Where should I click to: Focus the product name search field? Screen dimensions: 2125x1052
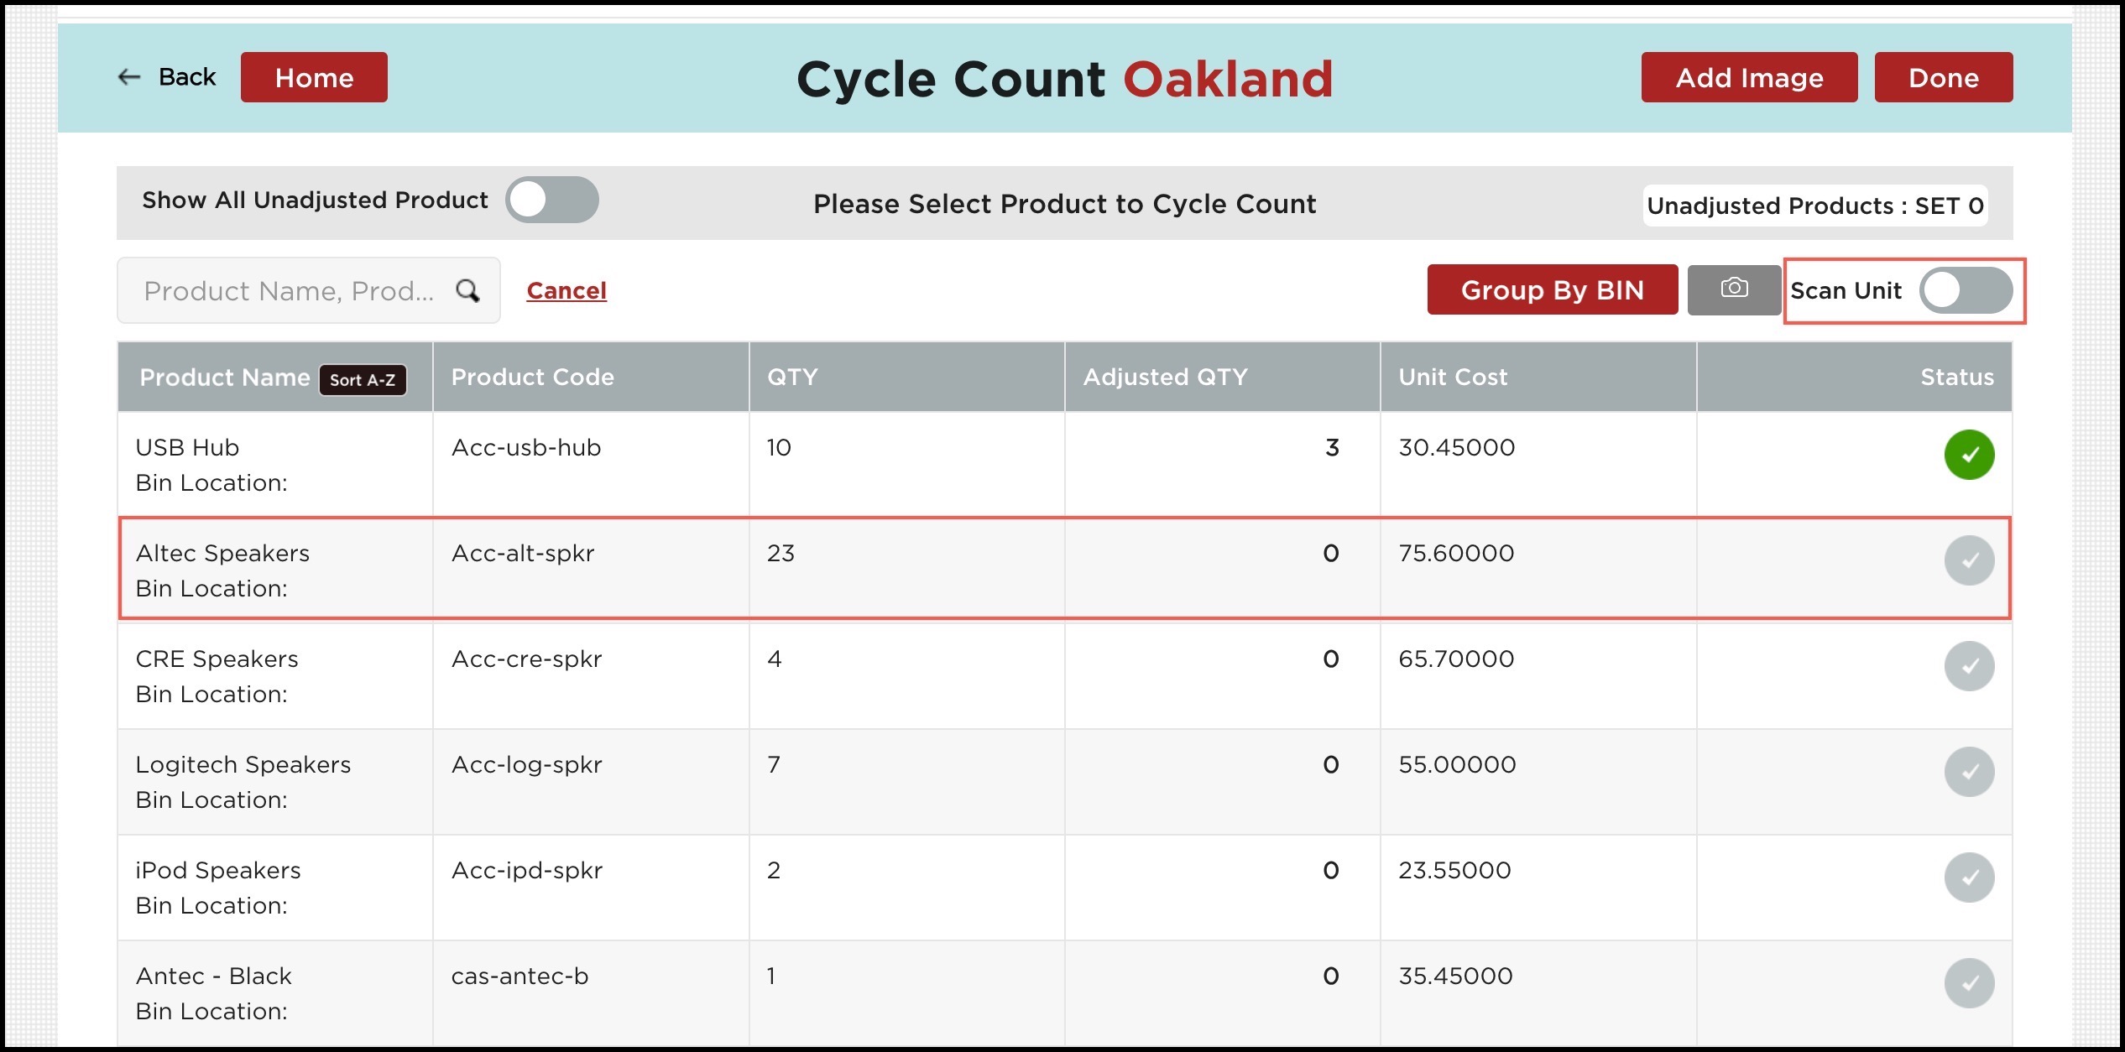coord(290,291)
